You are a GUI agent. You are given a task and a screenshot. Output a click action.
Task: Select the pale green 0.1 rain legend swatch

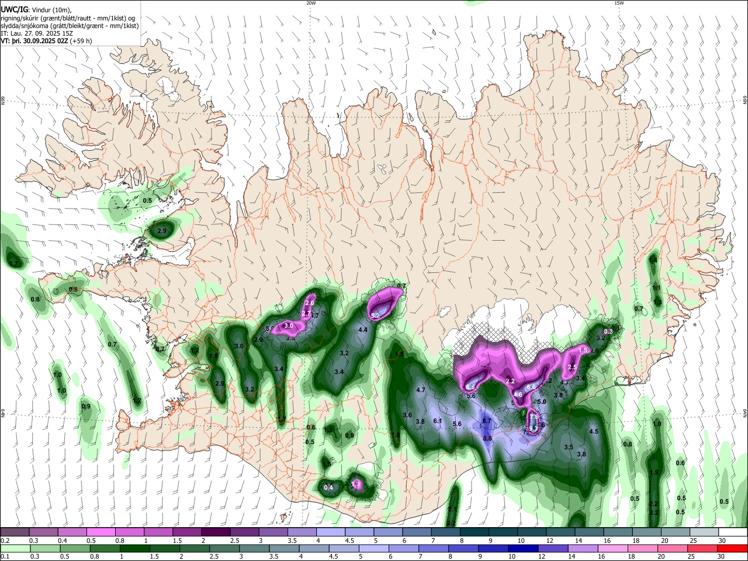(15, 548)
